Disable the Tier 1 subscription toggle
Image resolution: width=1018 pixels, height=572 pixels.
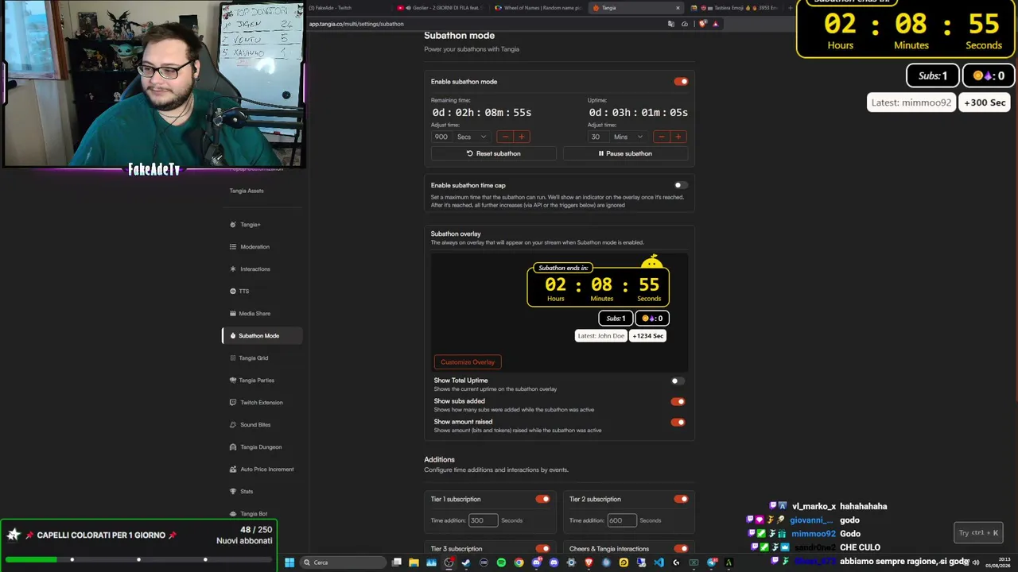(542, 499)
